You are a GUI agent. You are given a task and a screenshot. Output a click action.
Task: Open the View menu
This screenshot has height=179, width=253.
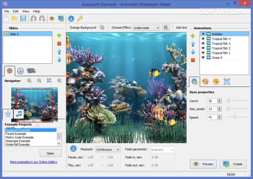(x=26, y=11)
